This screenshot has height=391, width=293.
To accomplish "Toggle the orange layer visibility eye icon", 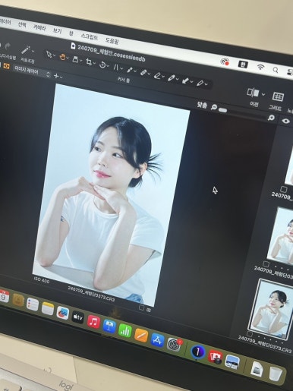I will pos(6,66).
